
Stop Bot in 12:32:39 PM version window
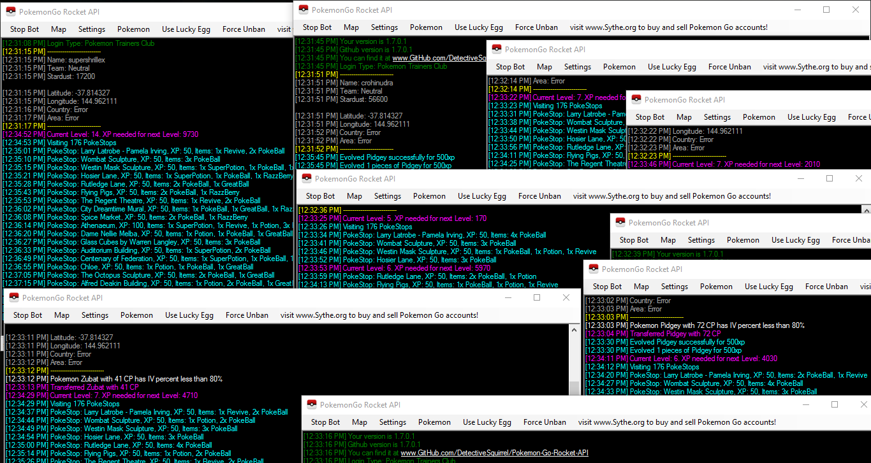pyautogui.click(x=634, y=240)
